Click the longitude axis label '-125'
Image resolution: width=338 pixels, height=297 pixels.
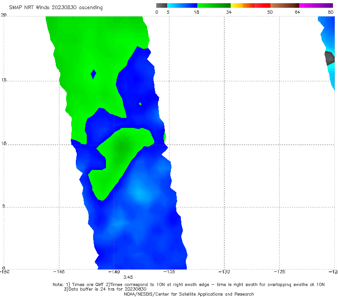pos(280,271)
